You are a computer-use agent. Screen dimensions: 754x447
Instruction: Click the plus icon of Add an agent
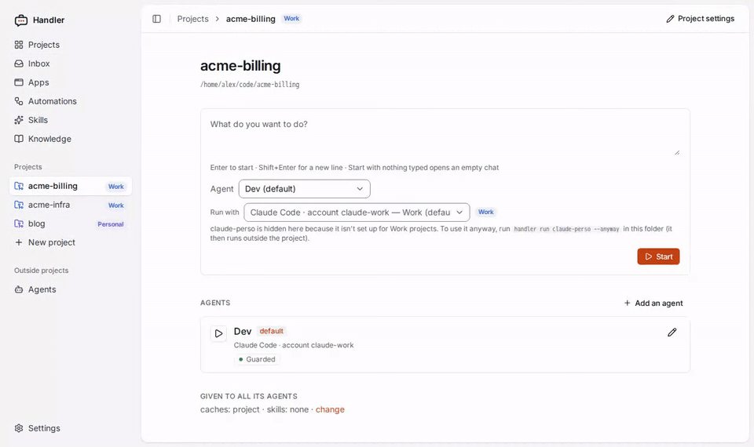point(627,303)
